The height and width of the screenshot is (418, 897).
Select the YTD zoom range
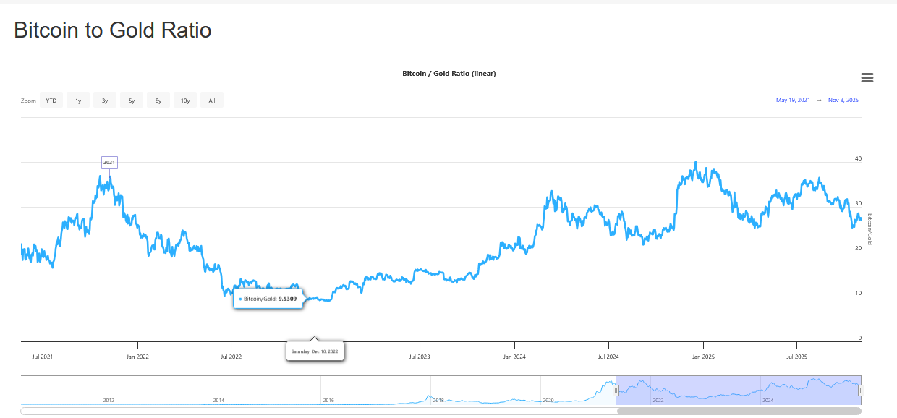[51, 101]
